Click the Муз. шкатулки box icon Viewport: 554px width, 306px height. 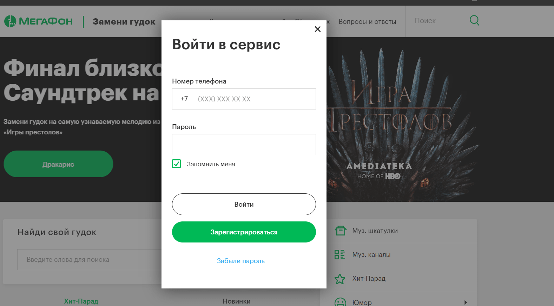(x=340, y=231)
